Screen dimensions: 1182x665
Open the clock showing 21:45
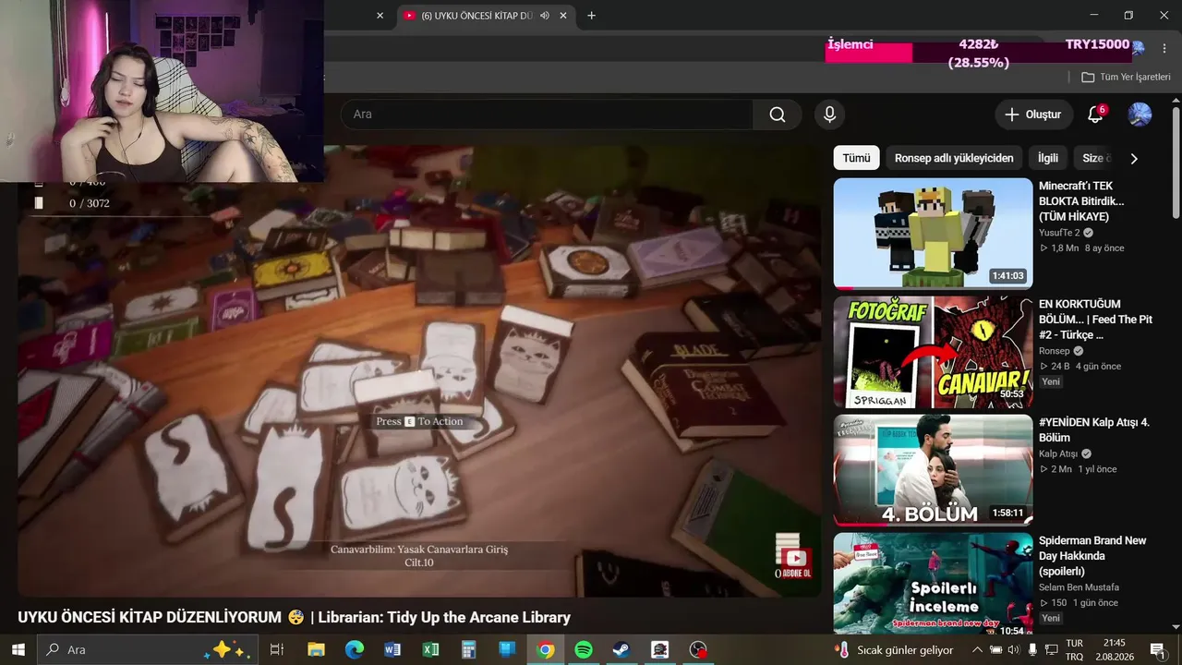[1115, 649]
